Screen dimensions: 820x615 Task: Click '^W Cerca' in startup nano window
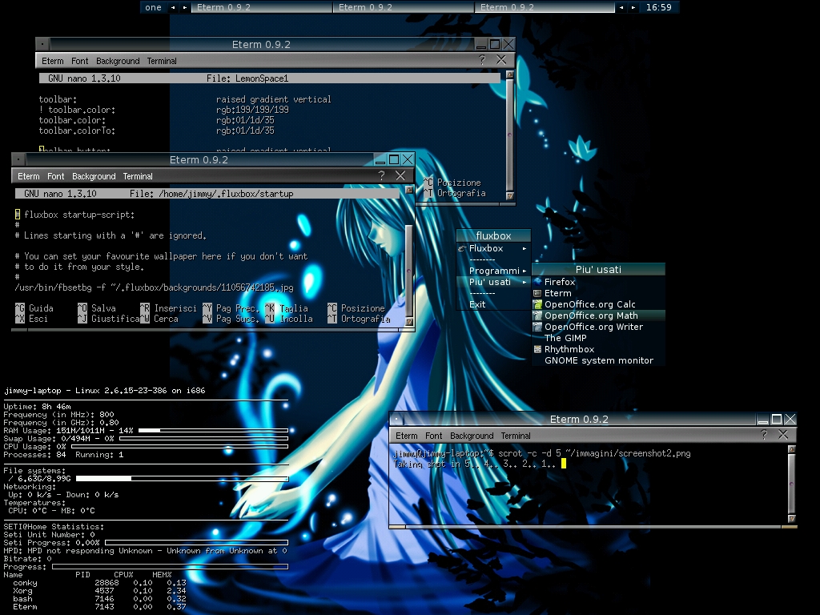coord(159,319)
